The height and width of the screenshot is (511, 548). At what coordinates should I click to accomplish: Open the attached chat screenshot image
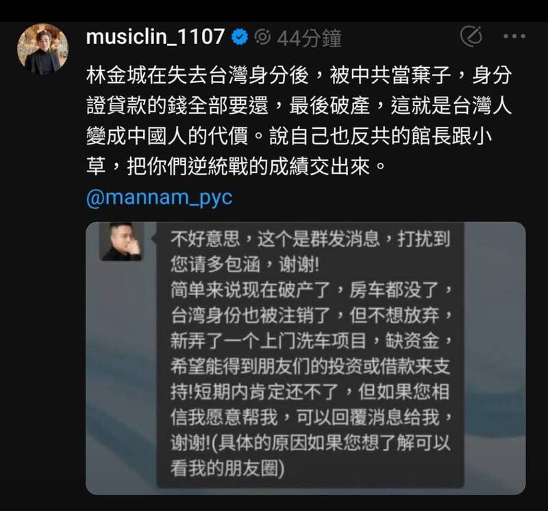(x=306, y=358)
